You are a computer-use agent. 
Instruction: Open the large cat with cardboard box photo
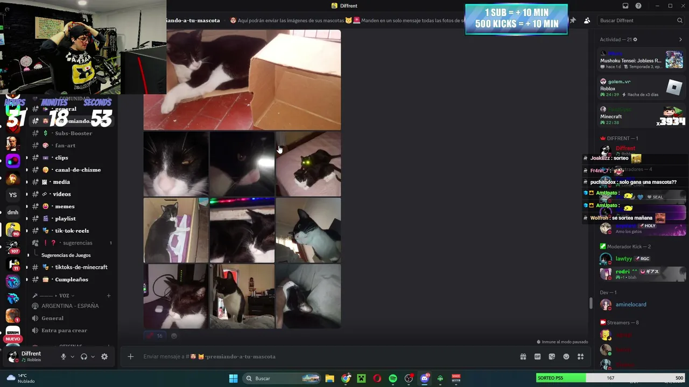tap(242, 80)
